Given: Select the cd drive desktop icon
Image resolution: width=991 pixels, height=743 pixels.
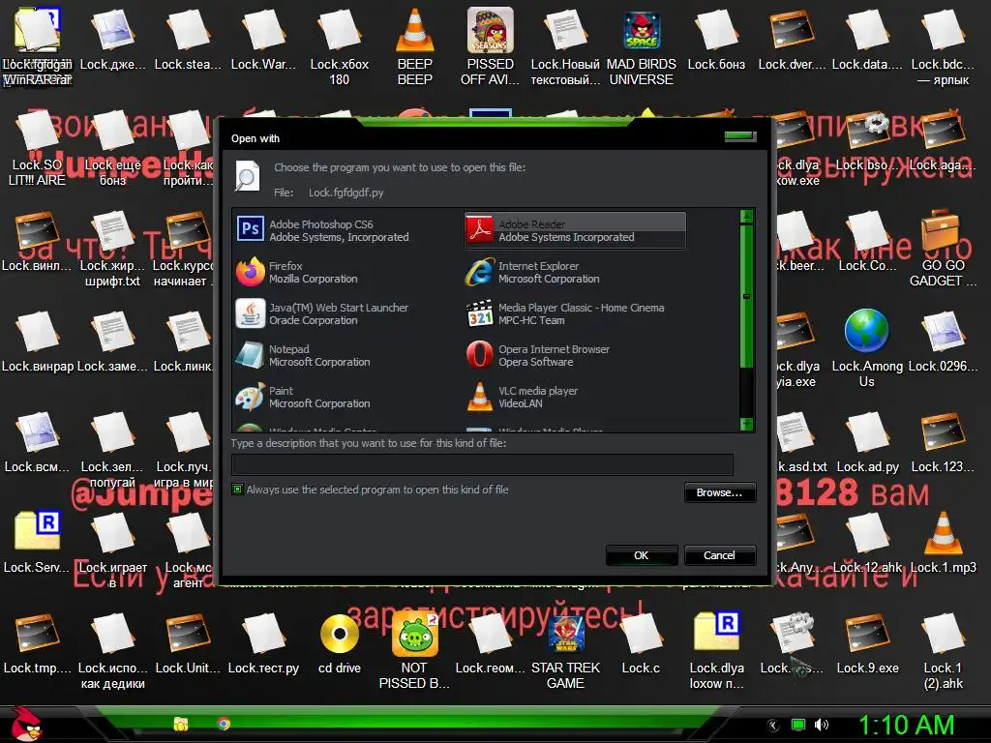Looking at the screenshot, I should pos(340,643).
